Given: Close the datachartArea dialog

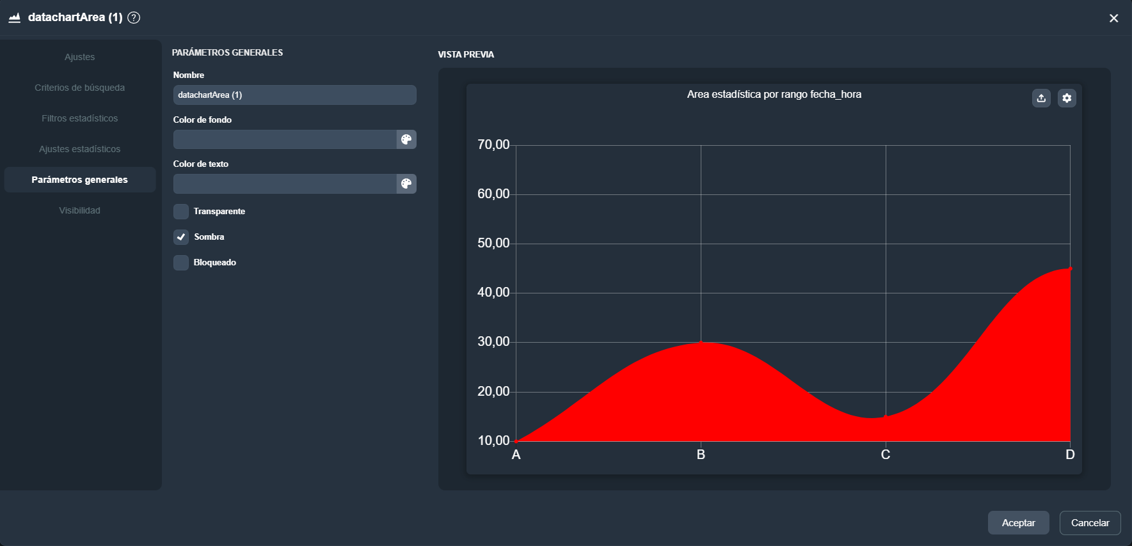Looking at the screenshot, I should pos(1113,18).
